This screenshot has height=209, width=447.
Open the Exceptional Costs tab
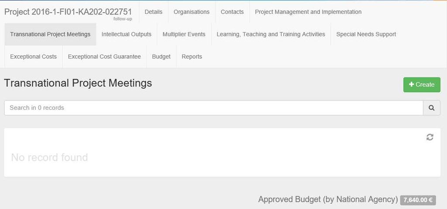[x=33, y=57]
